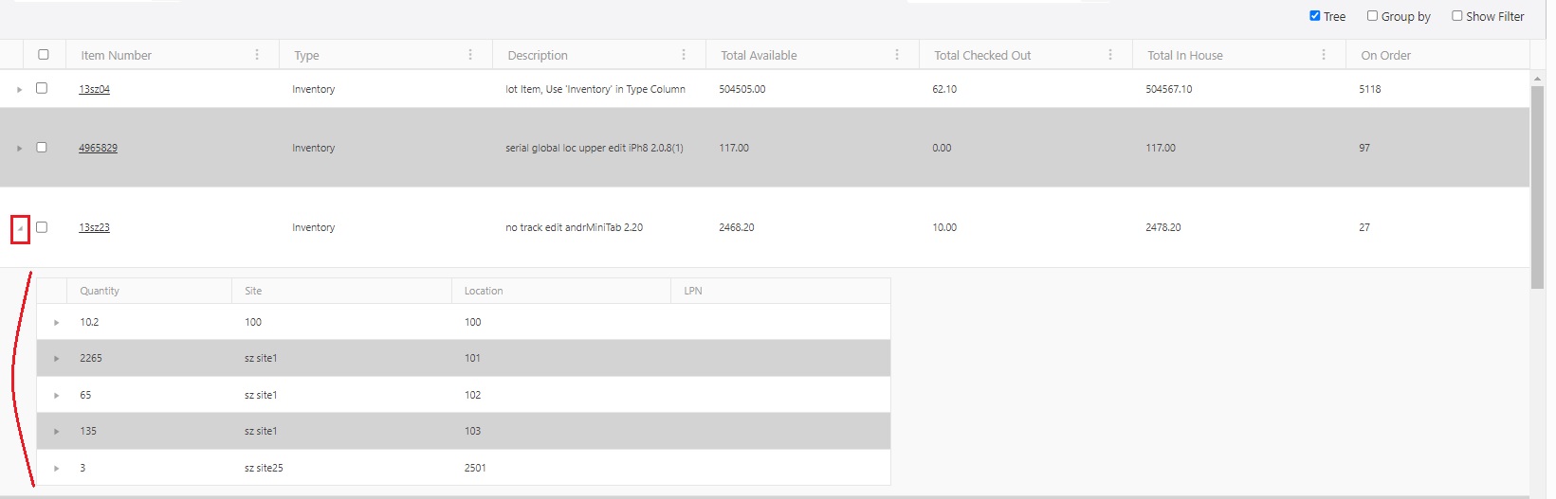Screen dimensions: 1556x499
Task: Expand the quantity 135 sub-row
Action: click(57, 432)
